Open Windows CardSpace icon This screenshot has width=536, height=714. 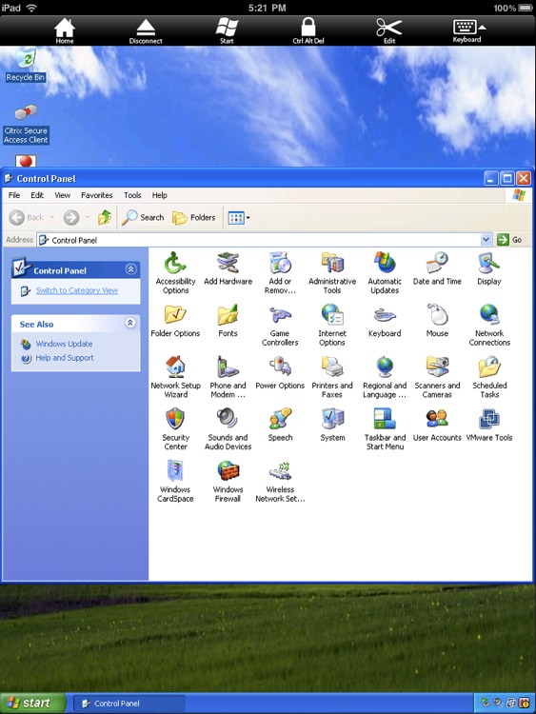[x=175, y=482]
